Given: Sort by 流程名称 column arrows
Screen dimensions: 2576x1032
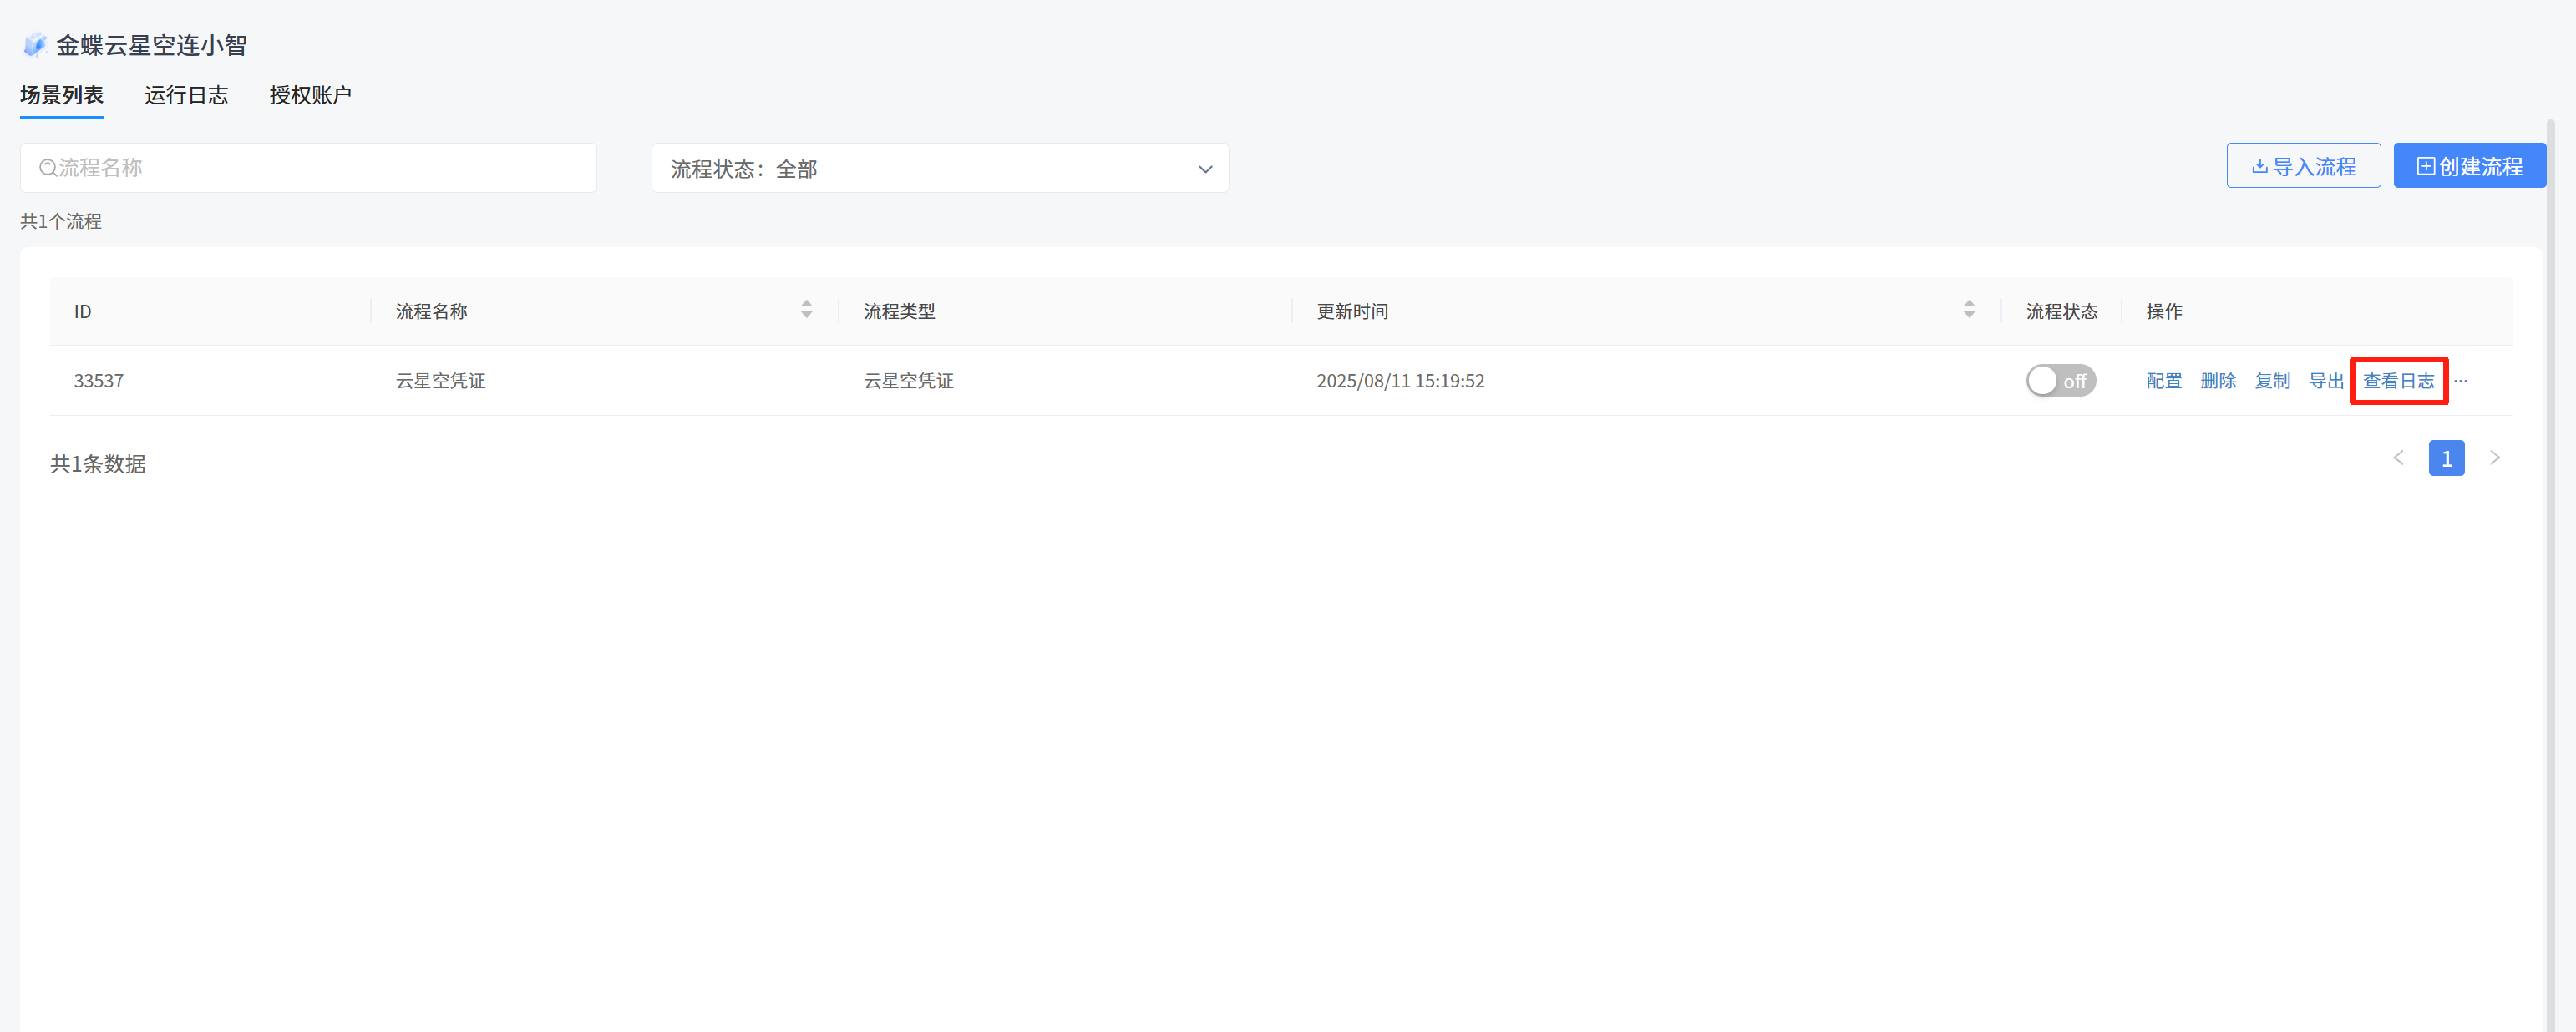Looking at the screenshot, I should click(x=806, y=310).
